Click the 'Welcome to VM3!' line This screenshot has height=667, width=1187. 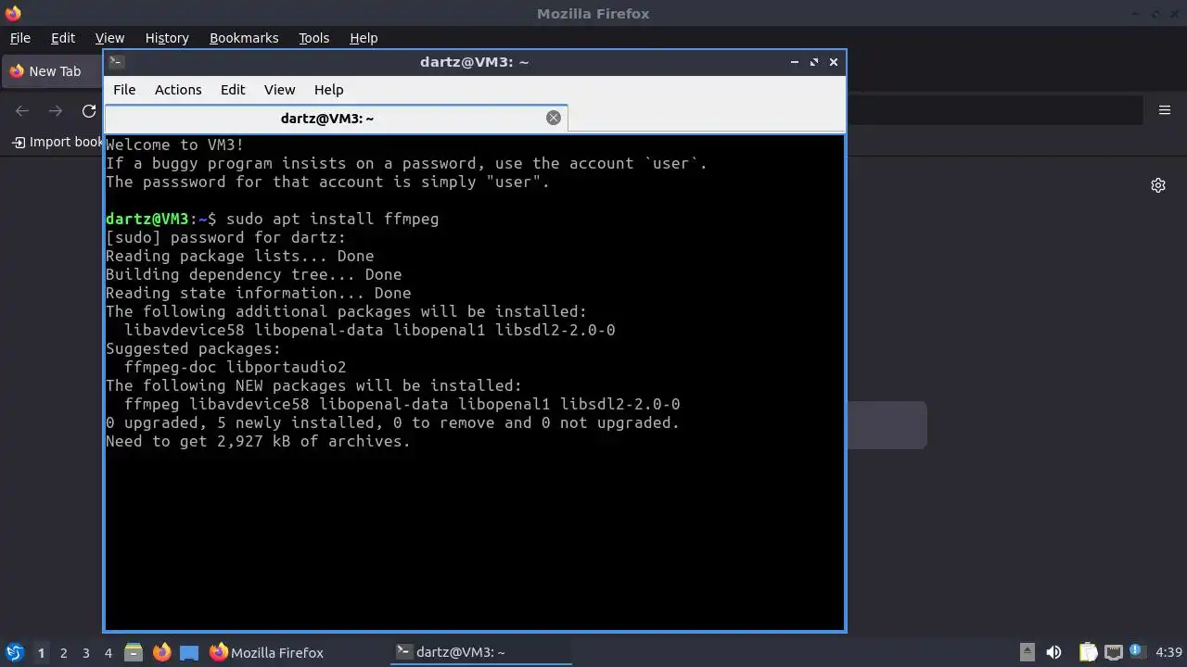[x=175, y=145]
